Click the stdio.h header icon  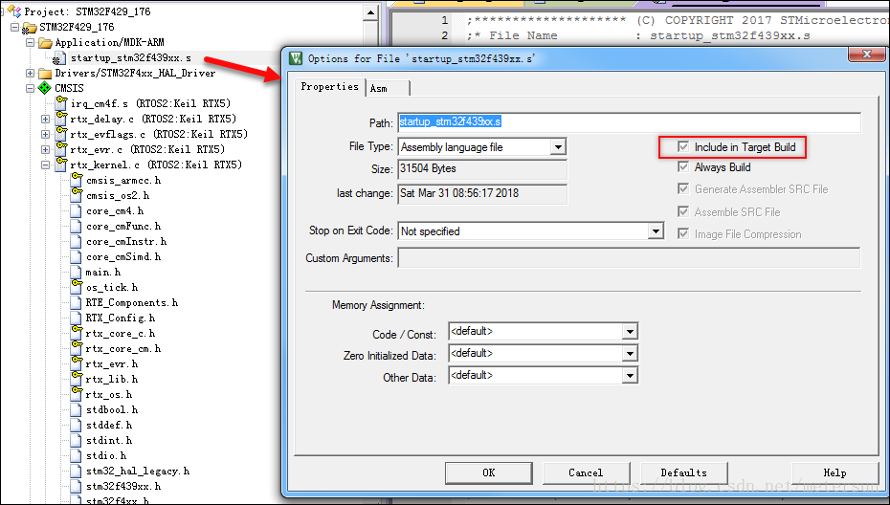click(x=76, y=455)
